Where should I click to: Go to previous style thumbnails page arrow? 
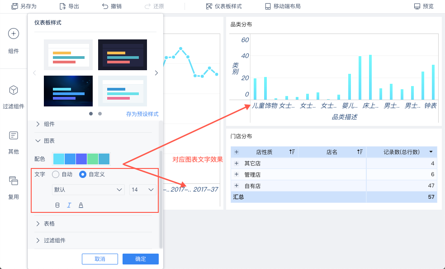[x=35, y=73]
